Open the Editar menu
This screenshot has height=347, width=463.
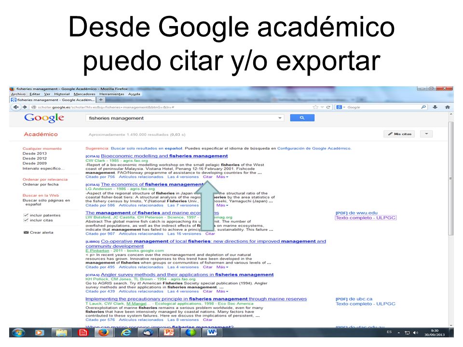(x=35, y=94)
